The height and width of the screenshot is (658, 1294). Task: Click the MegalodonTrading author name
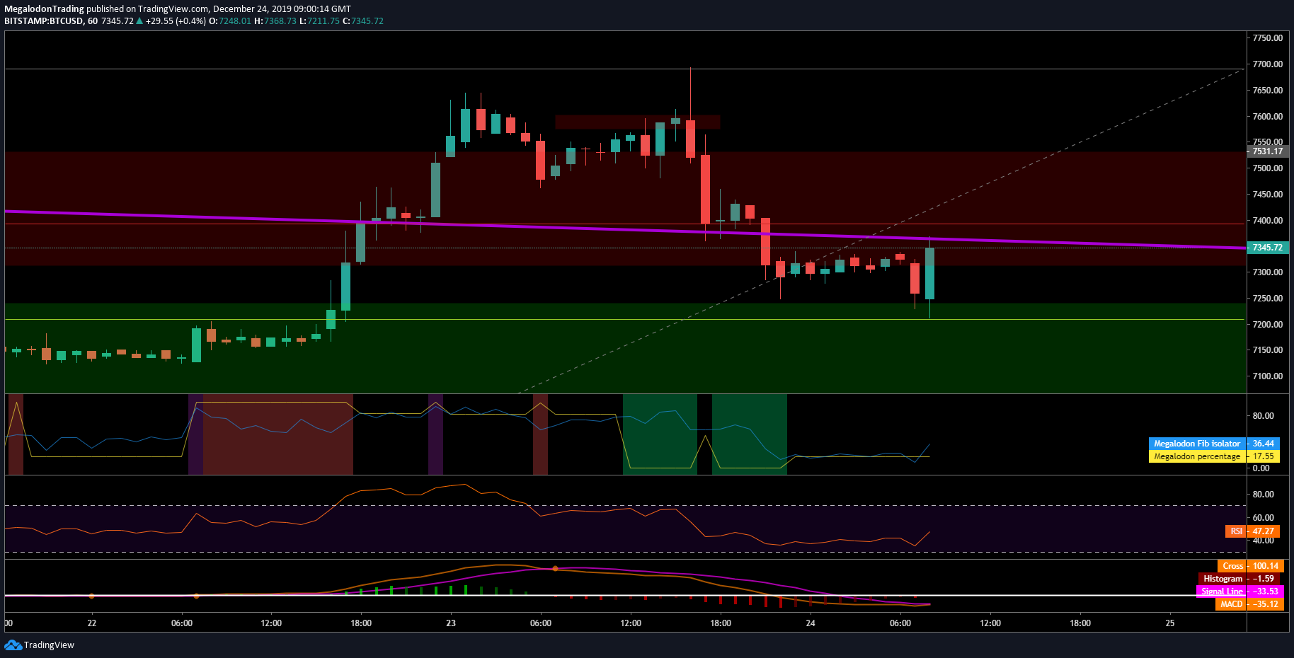tap(44, 9)
